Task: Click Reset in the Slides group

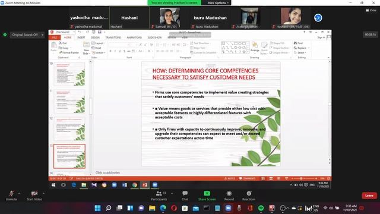Action: (x=96, y=48)
